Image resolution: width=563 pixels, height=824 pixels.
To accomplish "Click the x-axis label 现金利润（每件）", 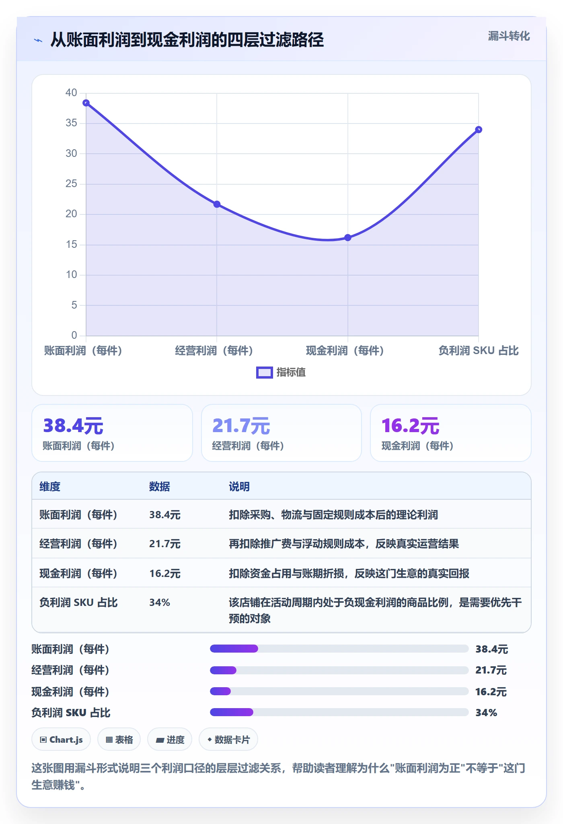I will (x=345, y=351).
